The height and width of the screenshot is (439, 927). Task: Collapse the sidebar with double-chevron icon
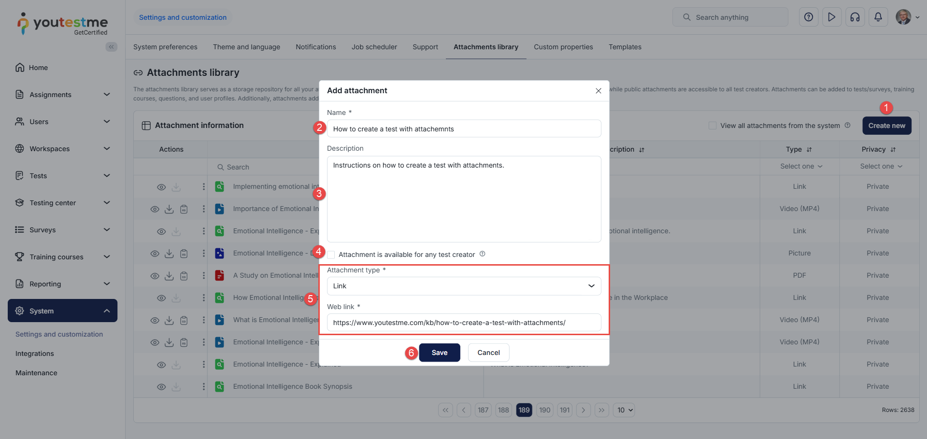112,47
